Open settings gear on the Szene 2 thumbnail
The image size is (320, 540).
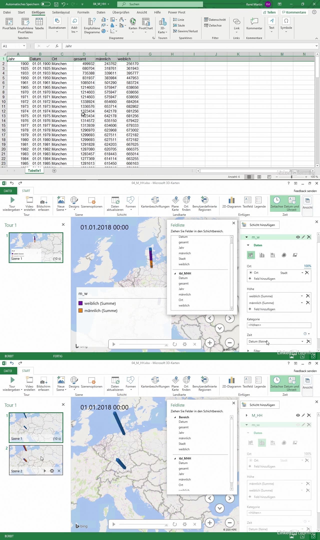(52, 471)
